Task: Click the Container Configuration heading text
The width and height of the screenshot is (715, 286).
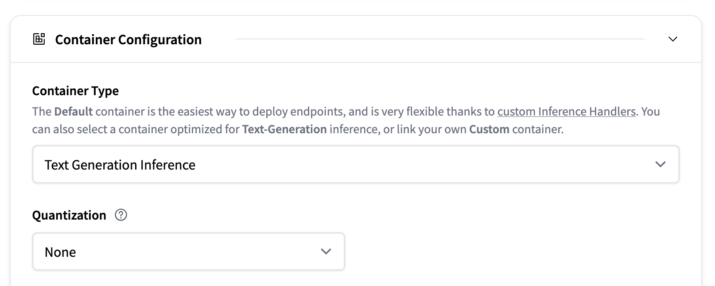Action: point(128,40)
